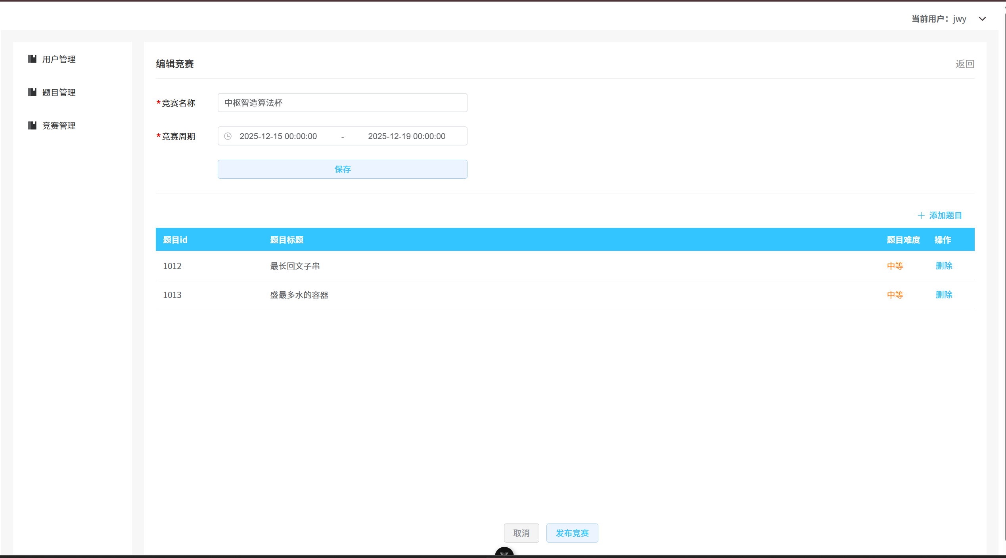Click the 保存 button
Viewport: 1006px width, 558px height.
click(x=342, y=169)
